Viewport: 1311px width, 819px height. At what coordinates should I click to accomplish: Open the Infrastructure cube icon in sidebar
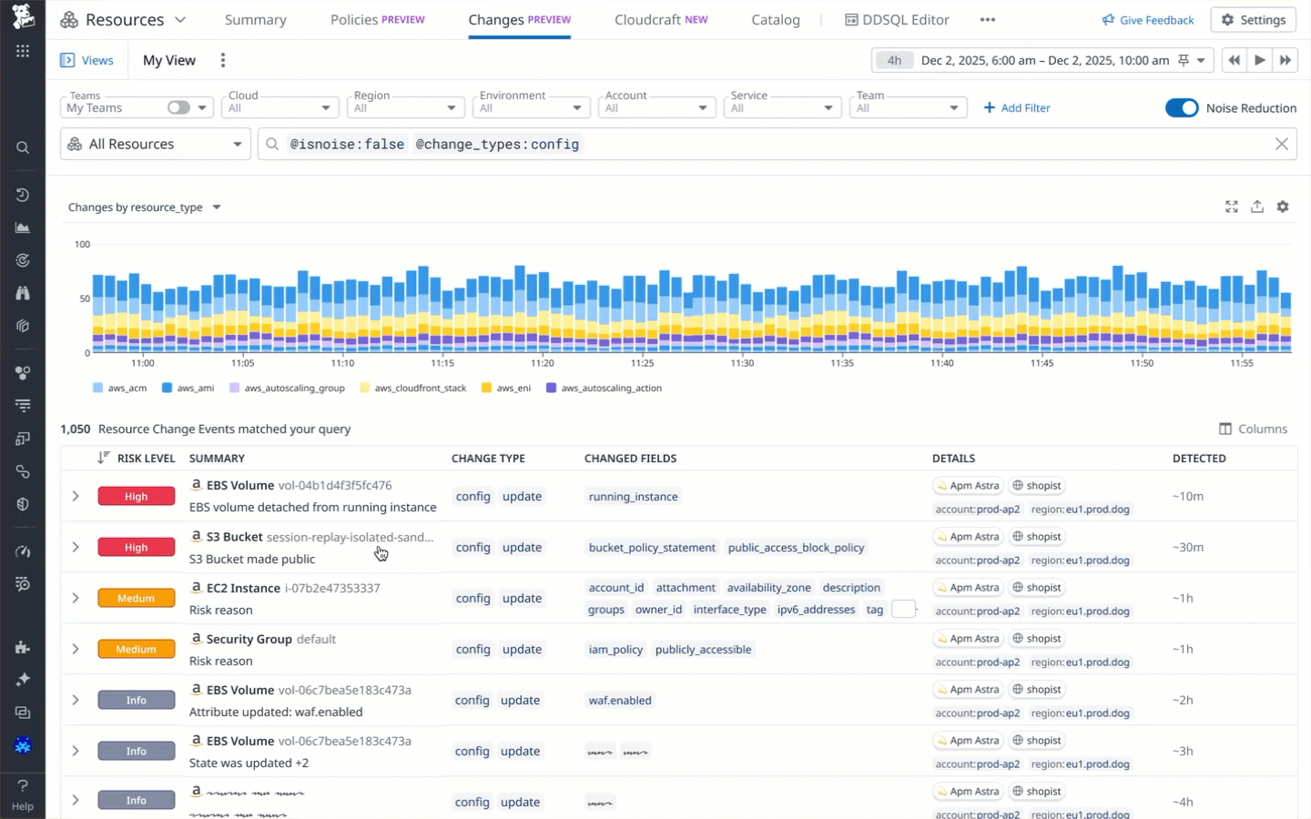(x=23, y=326)
